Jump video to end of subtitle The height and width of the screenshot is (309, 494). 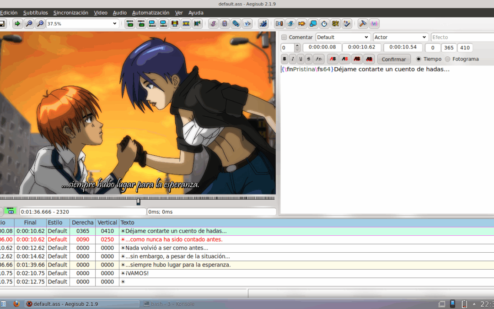[x=141, y=24]
